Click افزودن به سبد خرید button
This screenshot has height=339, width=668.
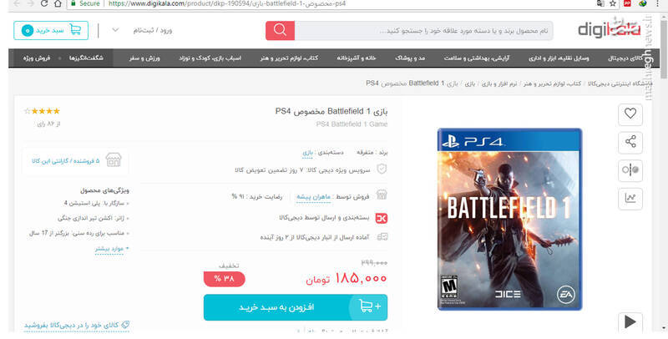pos(296,307)
